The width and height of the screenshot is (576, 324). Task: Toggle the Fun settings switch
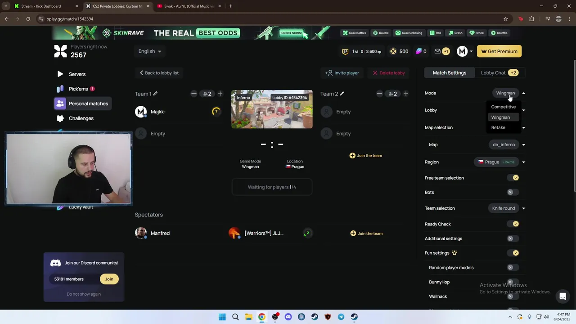coord(513,253)
